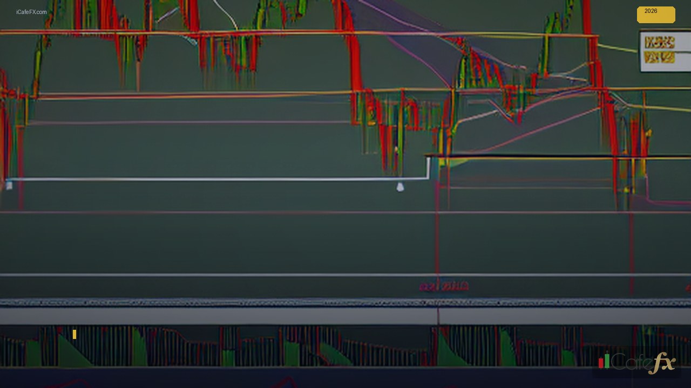691x388 pixels.
Task: Click the gray horizontal bar above the volume panel
Action: pyautogui.click(x=345, y=316)
